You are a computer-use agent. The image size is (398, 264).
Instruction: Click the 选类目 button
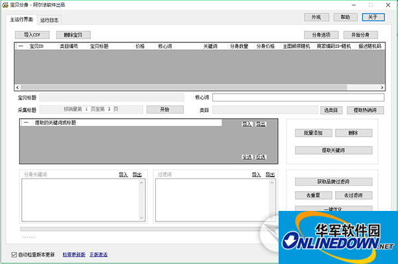331,110
